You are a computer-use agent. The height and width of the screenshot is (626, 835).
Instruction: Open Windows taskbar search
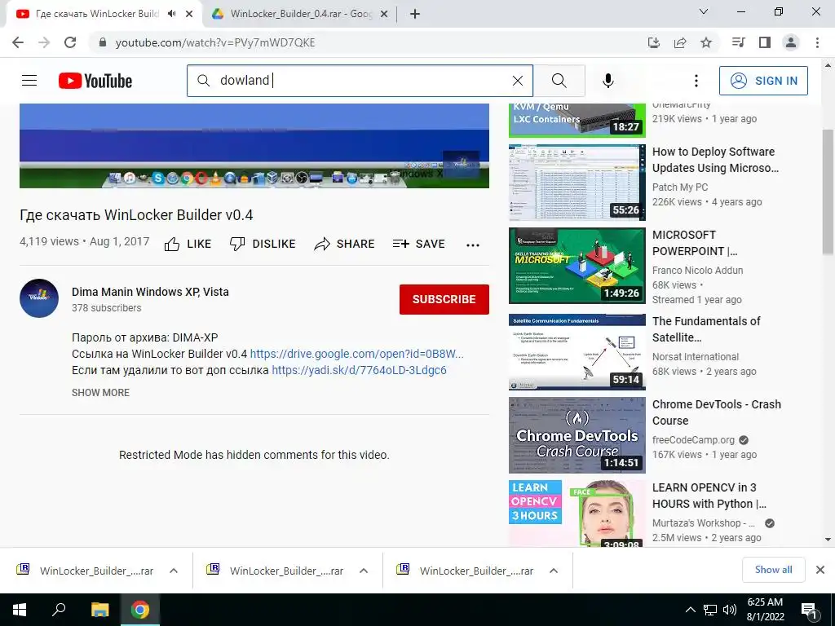(x=59, y=610)
